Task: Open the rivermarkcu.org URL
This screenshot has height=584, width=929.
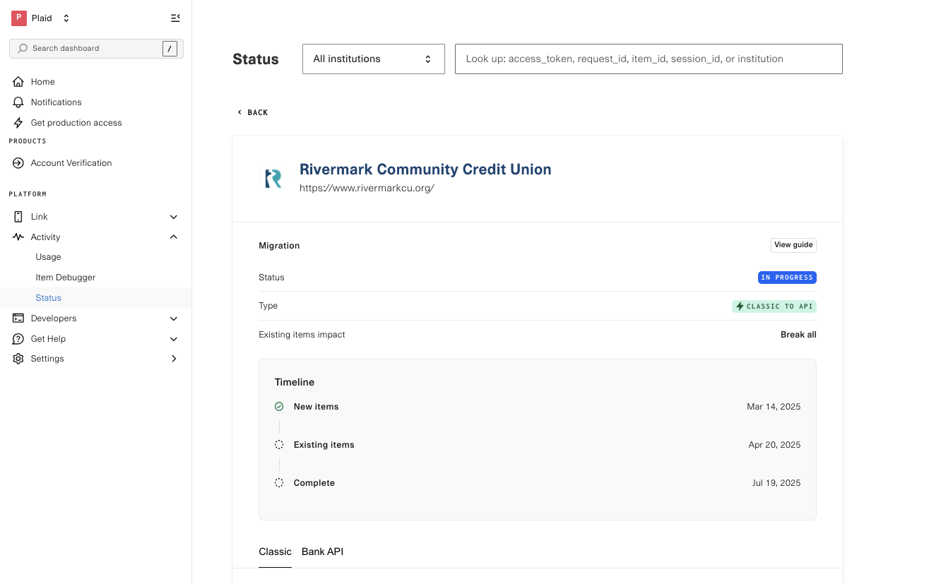Action: point(367,189)
